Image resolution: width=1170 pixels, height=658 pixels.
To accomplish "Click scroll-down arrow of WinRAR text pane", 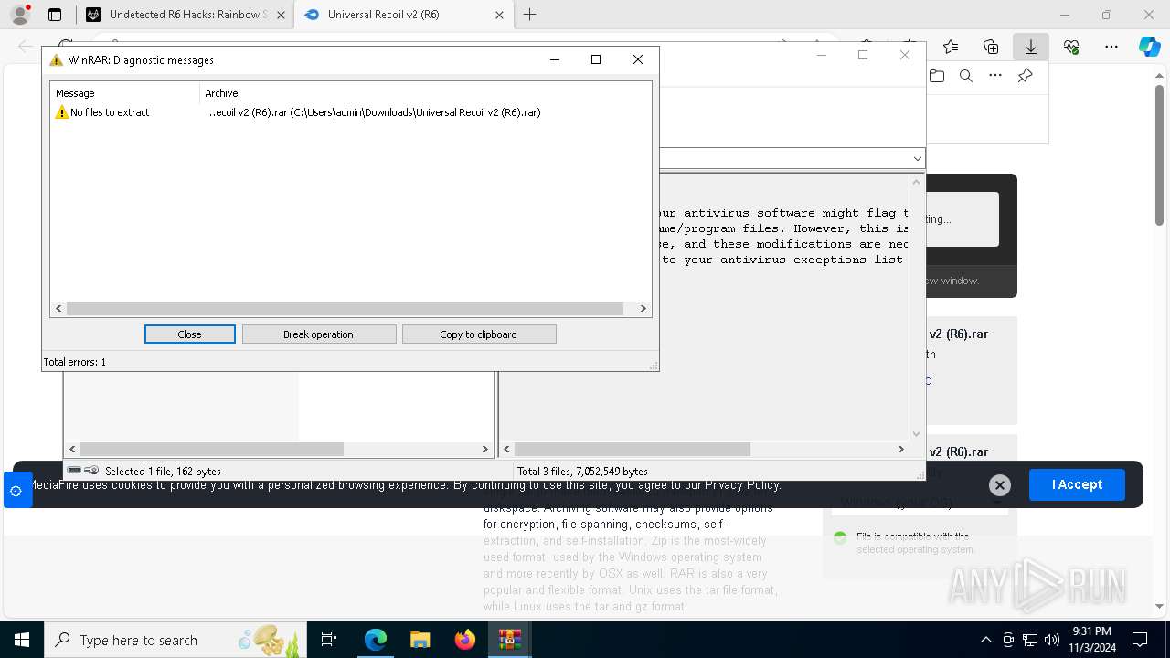I will [x=917, y=434].
